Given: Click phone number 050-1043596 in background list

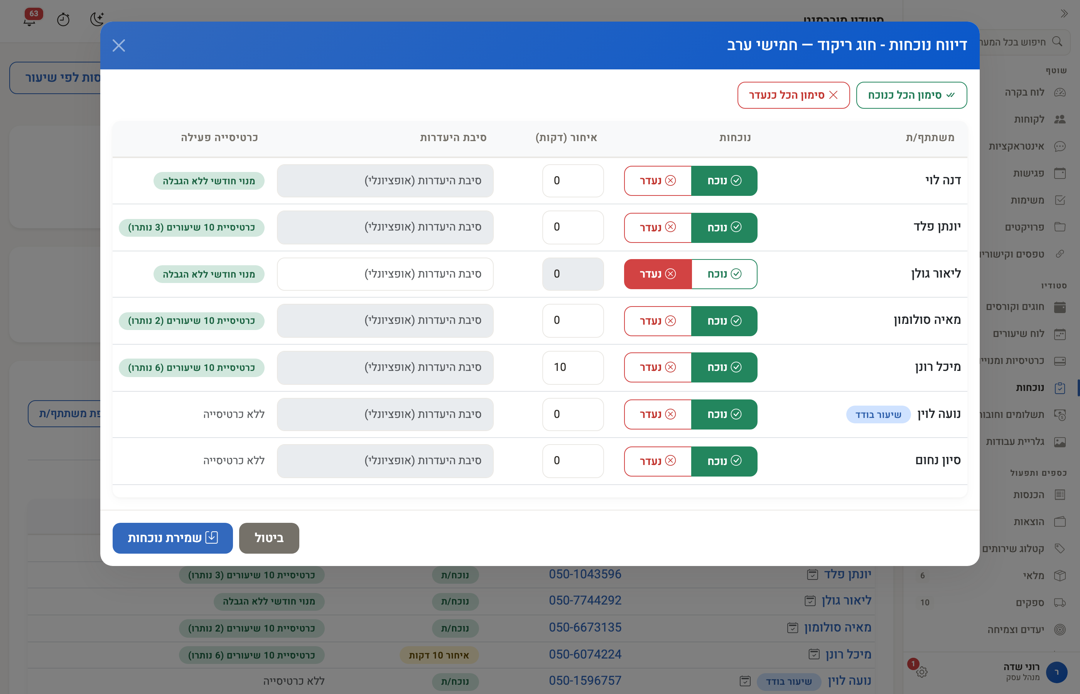Looking at the screenshot, I should (x=585, y=574).
